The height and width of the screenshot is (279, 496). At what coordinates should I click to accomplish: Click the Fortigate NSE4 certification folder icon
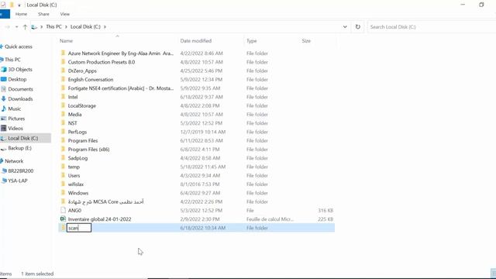click(x=63, y=88)
